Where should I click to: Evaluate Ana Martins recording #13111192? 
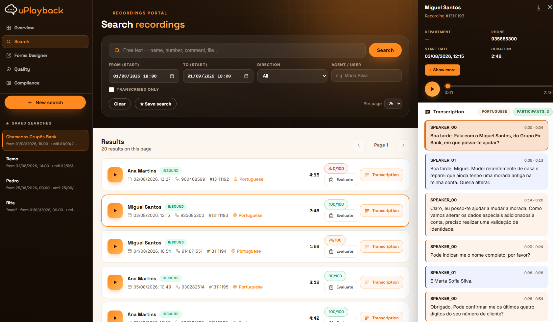pyautogui.click(x=341, y=180)
